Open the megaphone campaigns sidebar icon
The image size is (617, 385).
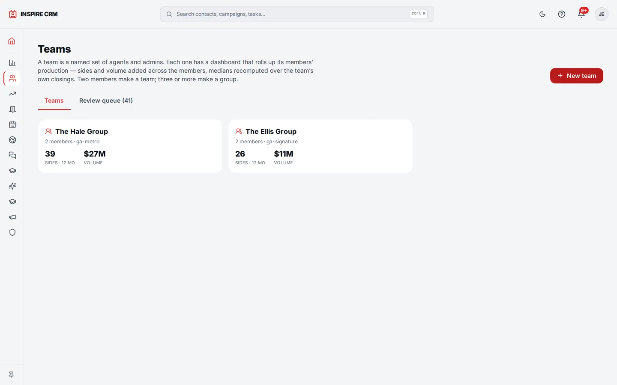tap(12, 217)
